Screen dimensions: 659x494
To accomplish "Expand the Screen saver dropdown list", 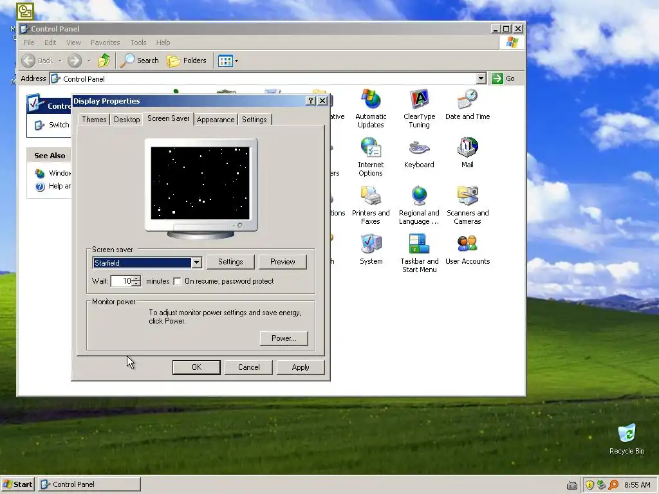I will tap(196, 262).
